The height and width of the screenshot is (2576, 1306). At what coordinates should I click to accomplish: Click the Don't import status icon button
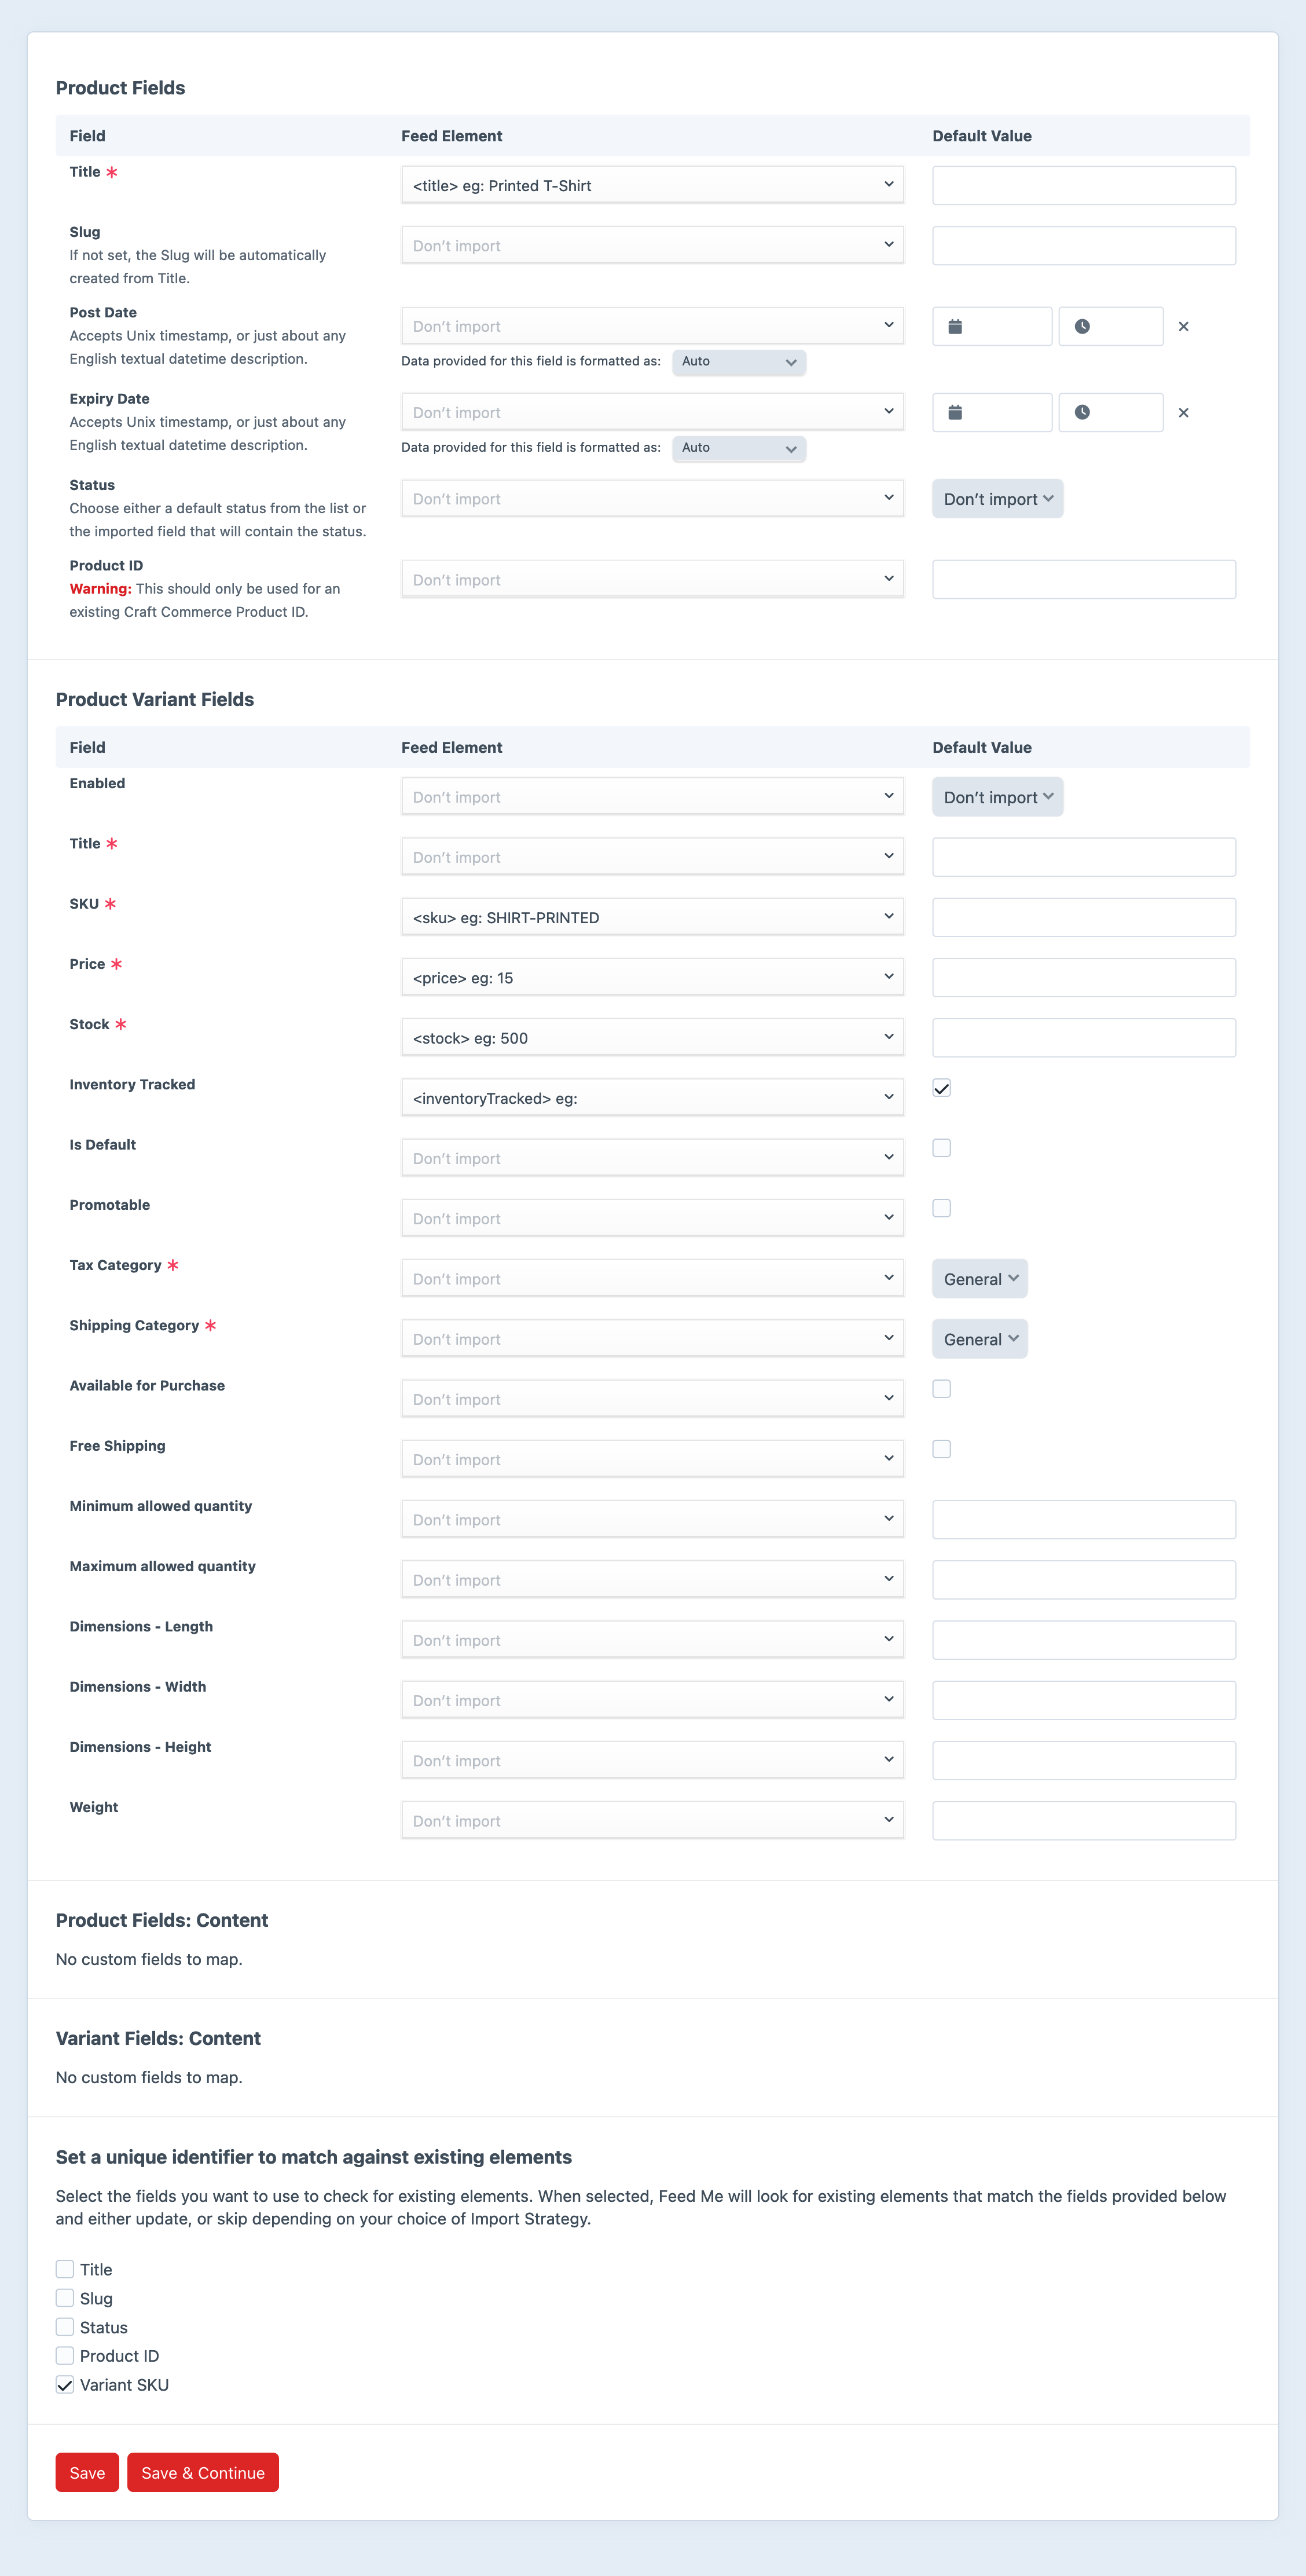tap(996, 498)
